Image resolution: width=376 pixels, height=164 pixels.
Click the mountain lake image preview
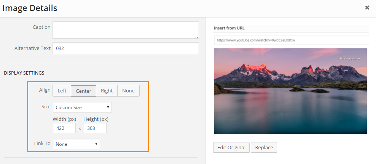pos(290,91)
